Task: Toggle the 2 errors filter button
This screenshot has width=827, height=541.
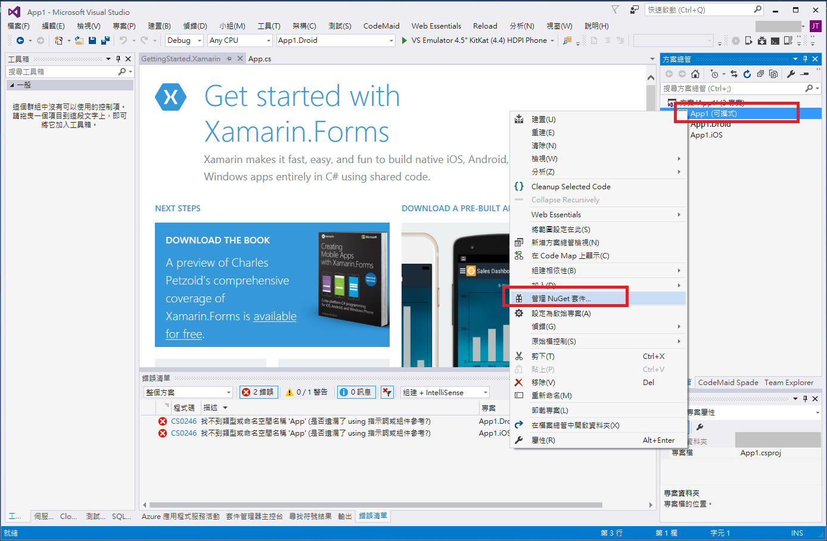Action: [258, 392]
